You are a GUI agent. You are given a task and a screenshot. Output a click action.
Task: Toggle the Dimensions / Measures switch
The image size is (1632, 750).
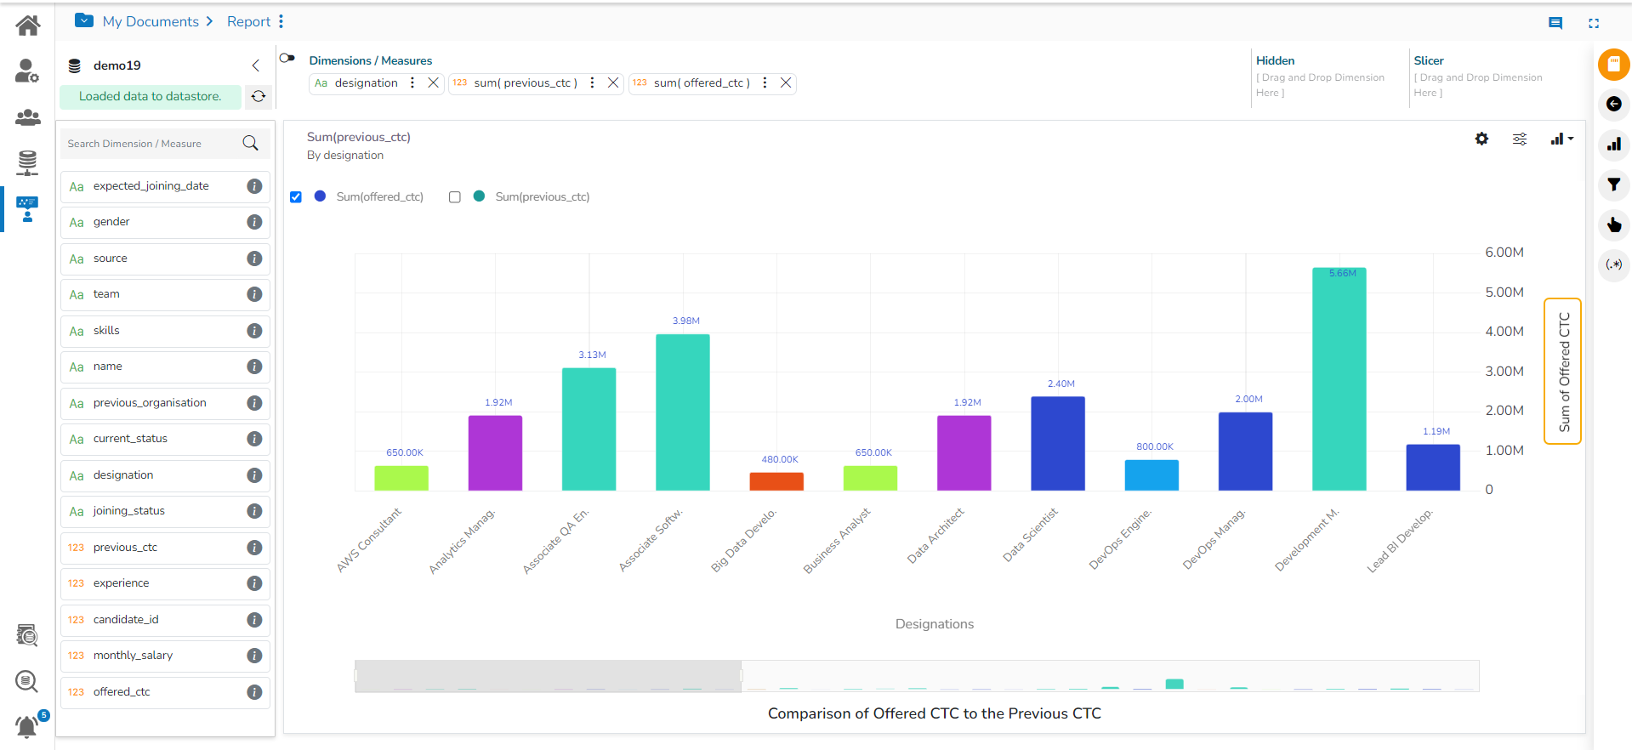click(x=287, y=59)
